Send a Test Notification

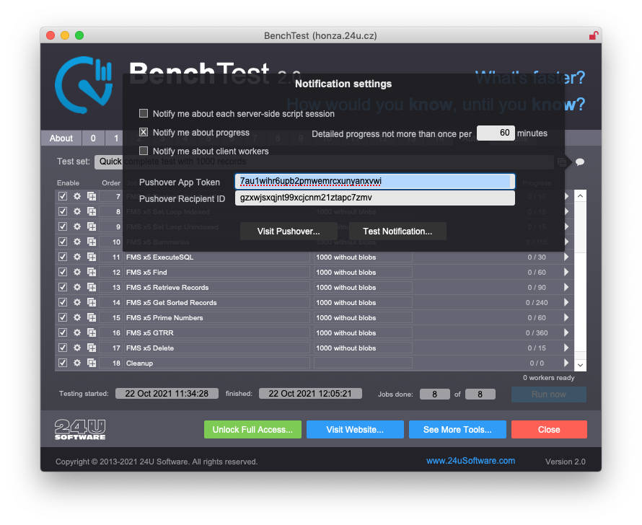(397, 231)
